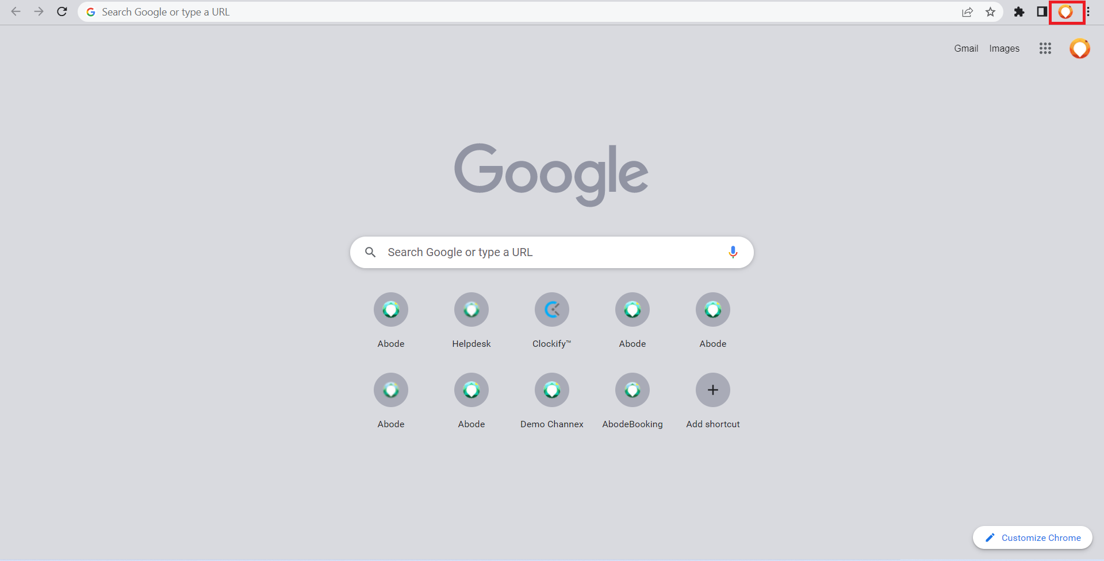The width and height of the screenshot is (1104, 561).
Task: Open the Gmail link
Action: click(966, 49)
